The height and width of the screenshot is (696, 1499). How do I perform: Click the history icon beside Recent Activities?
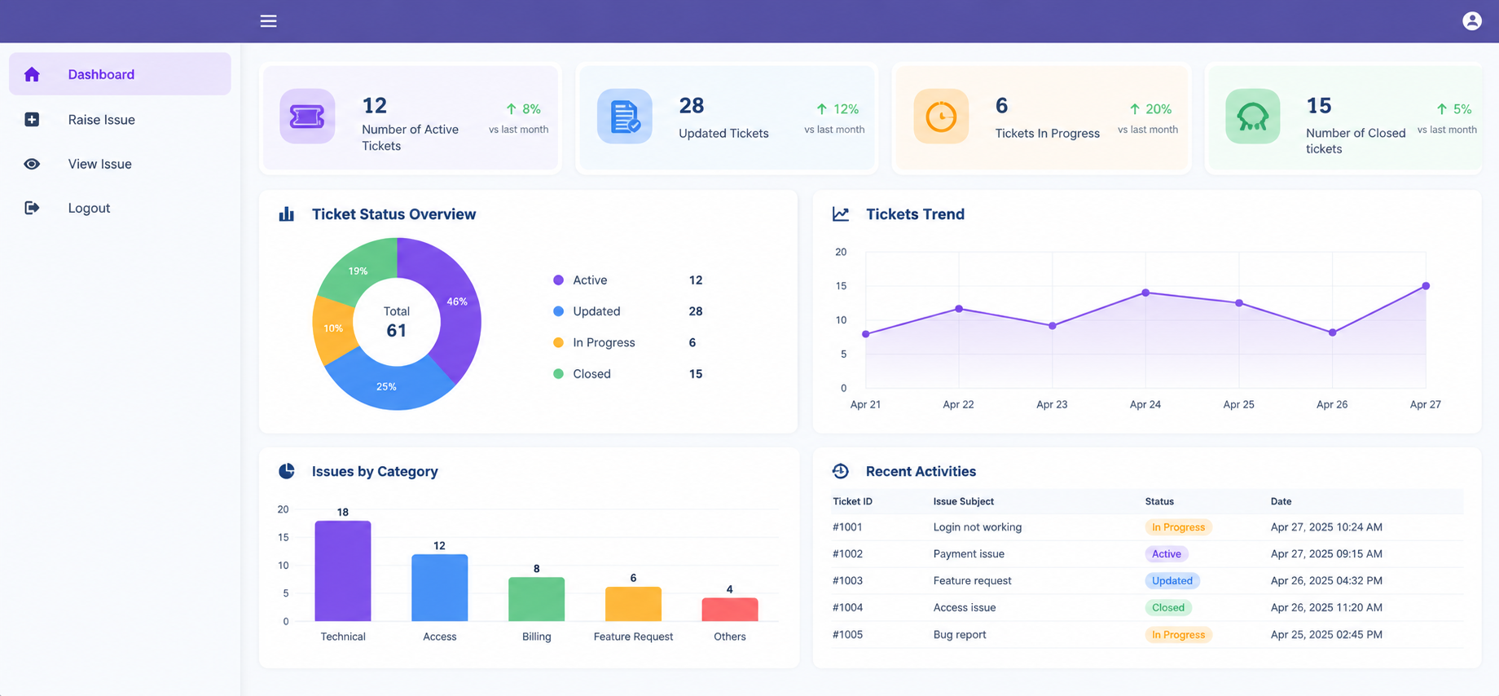tap(841, 471)
